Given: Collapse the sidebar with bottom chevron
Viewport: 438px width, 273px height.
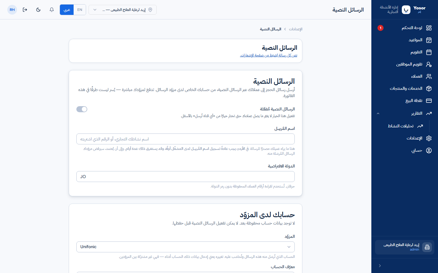Looking at the screenshot, I should click(x=380, y=266).
